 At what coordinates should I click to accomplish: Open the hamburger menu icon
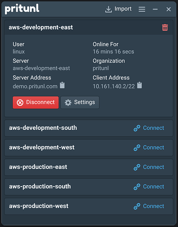point(142,9)
